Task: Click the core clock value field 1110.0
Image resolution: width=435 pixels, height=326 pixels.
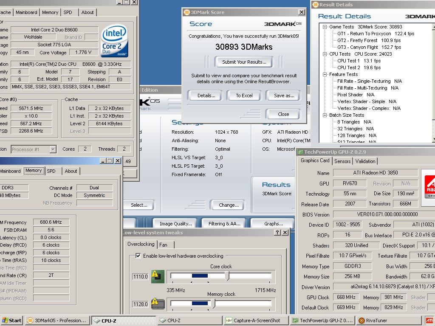Action: [140, 277]
